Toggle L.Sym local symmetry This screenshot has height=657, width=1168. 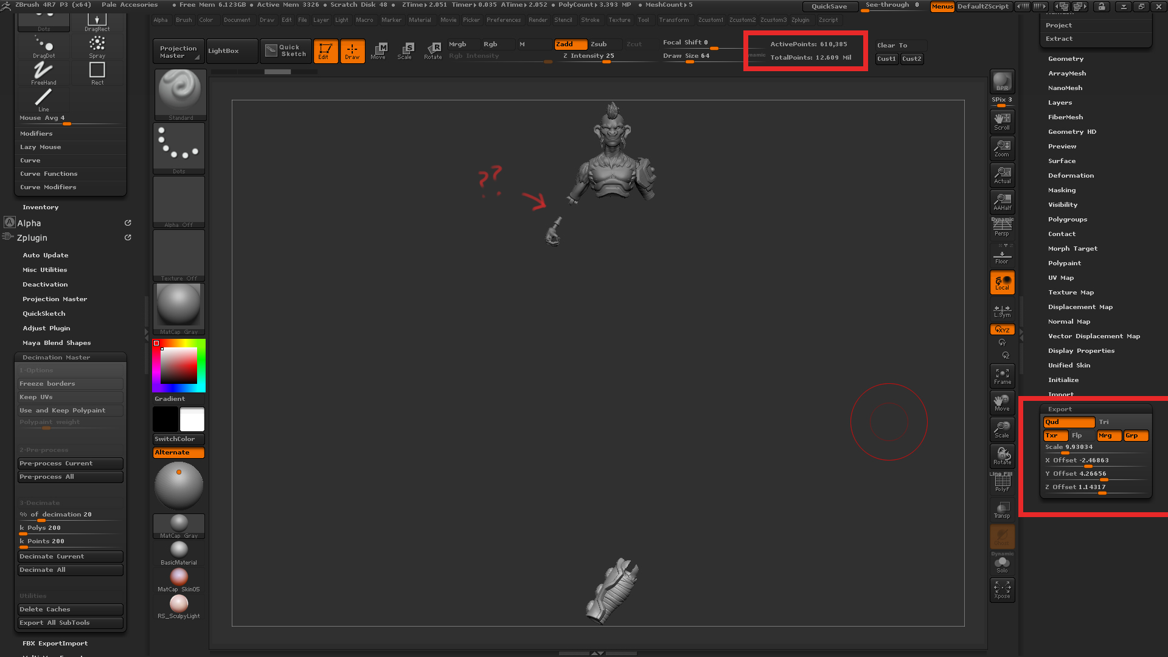click(x=1002, y=310)
